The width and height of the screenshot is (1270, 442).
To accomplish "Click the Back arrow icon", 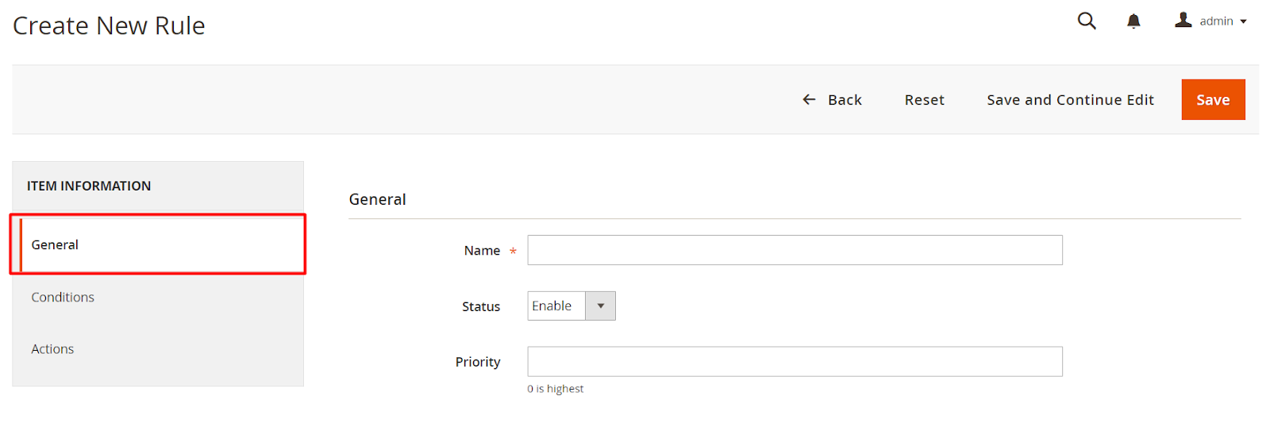I will 809,99.
